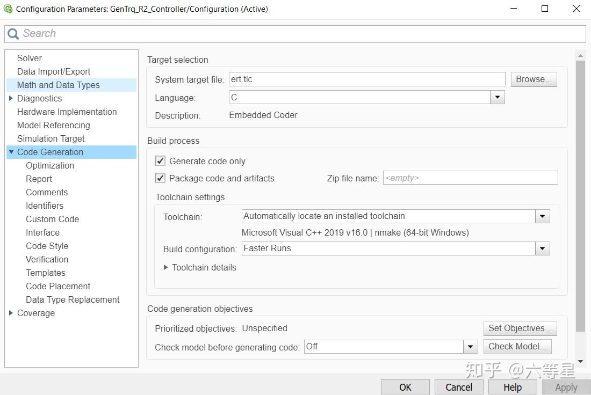Screen dimensions: 591x395
Task: Open Check model before generating code dropdown
Action: click(470, 346)
